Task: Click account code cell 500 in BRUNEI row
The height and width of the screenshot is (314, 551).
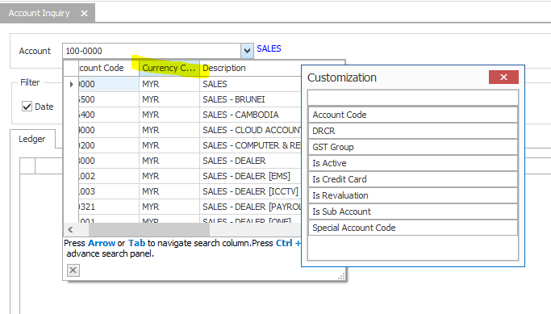Action: click(x=109, y=99)
